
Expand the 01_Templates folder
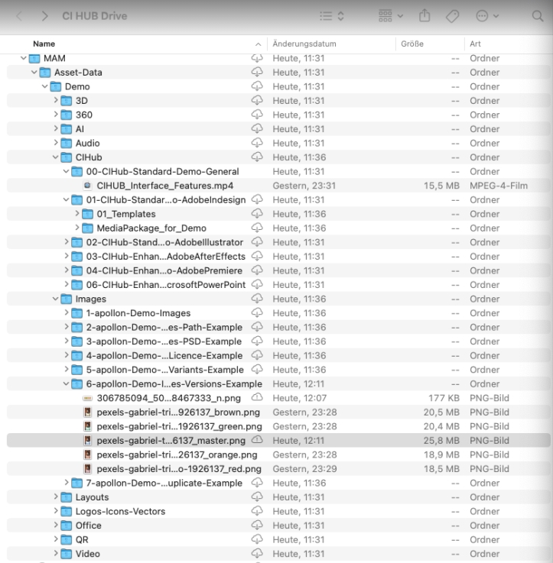(77, 214)
